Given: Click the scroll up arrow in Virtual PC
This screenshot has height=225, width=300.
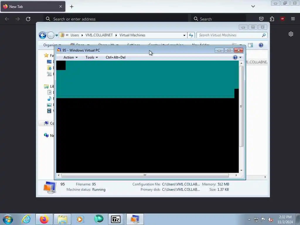Looking at the screenshot, I should pyautogui.click(x=241, y=63).
